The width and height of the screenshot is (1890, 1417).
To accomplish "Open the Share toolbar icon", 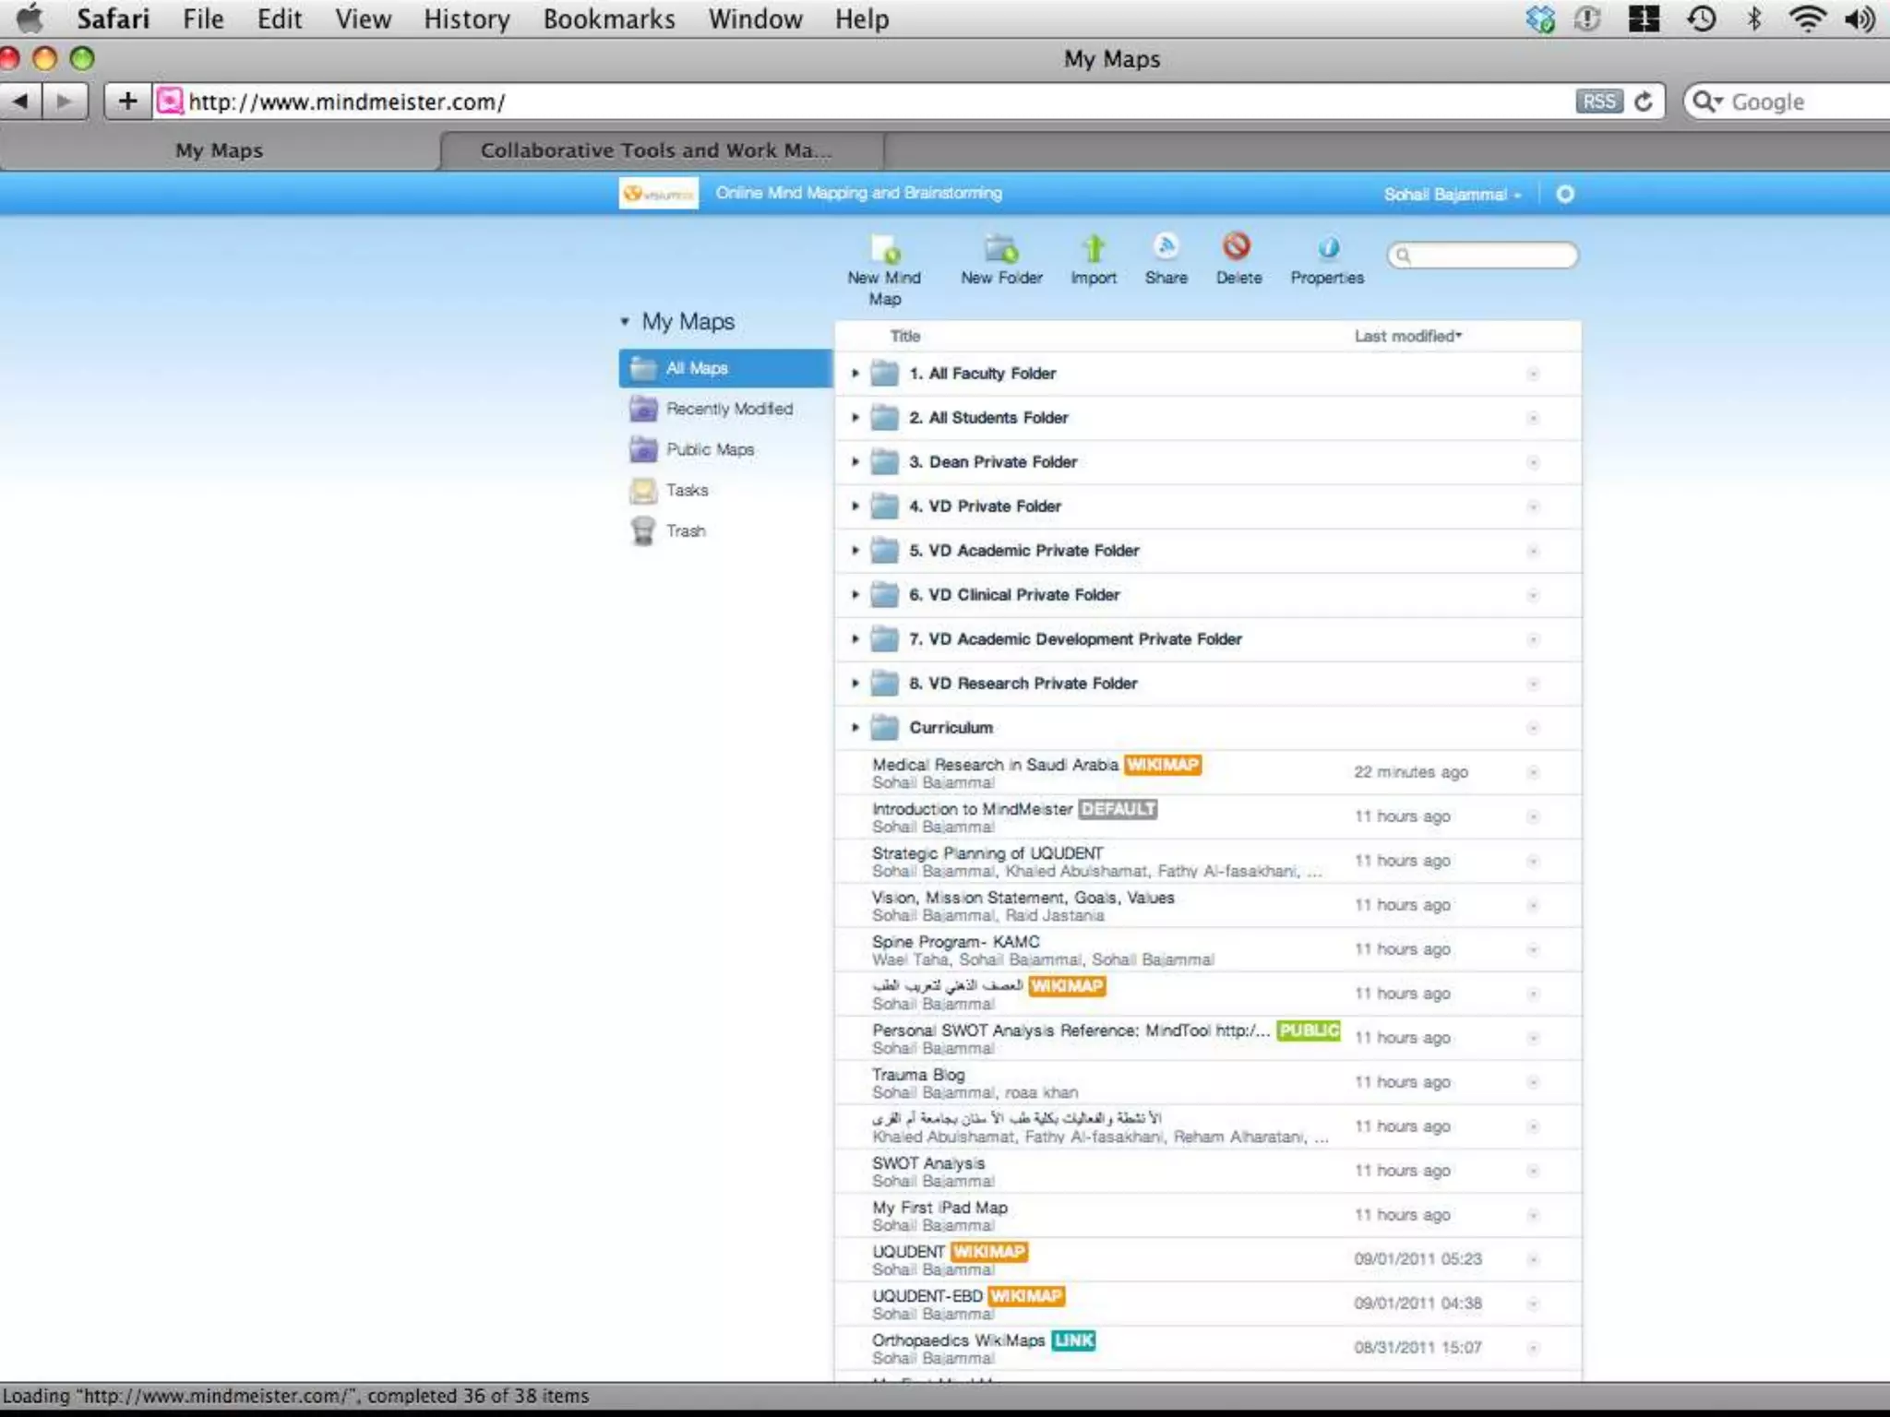I will pyautogui.click(x=1166, y=247).
